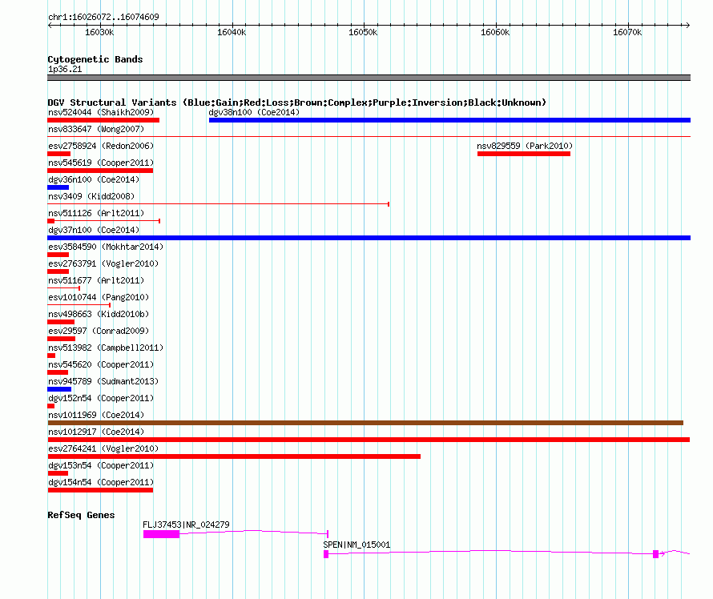Click the FLJ37453 magenta exon block
The height and width of the screenshot is (599, 713).
(161, 534)
